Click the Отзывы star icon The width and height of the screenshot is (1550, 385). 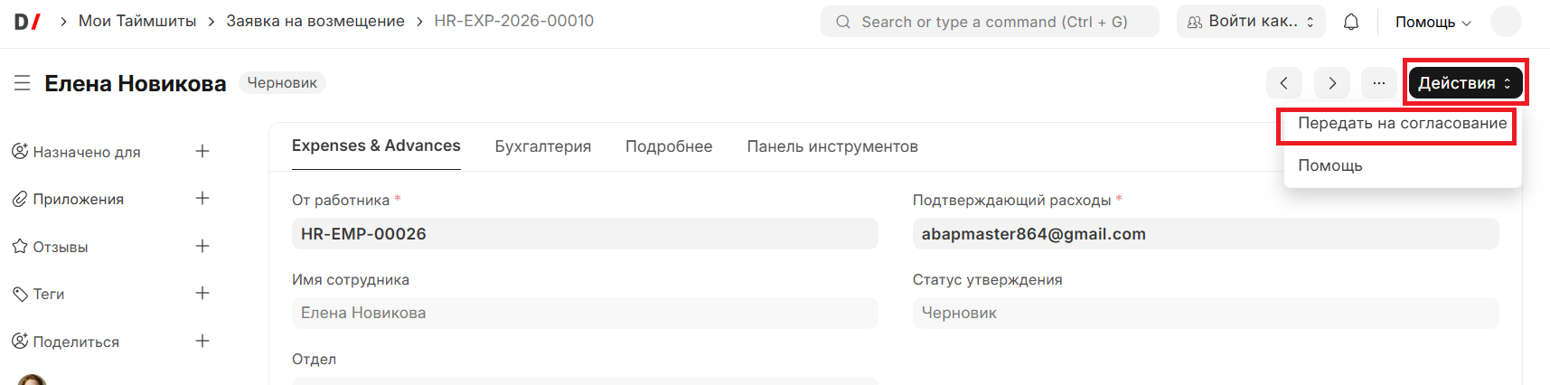(x=20, y=246)
